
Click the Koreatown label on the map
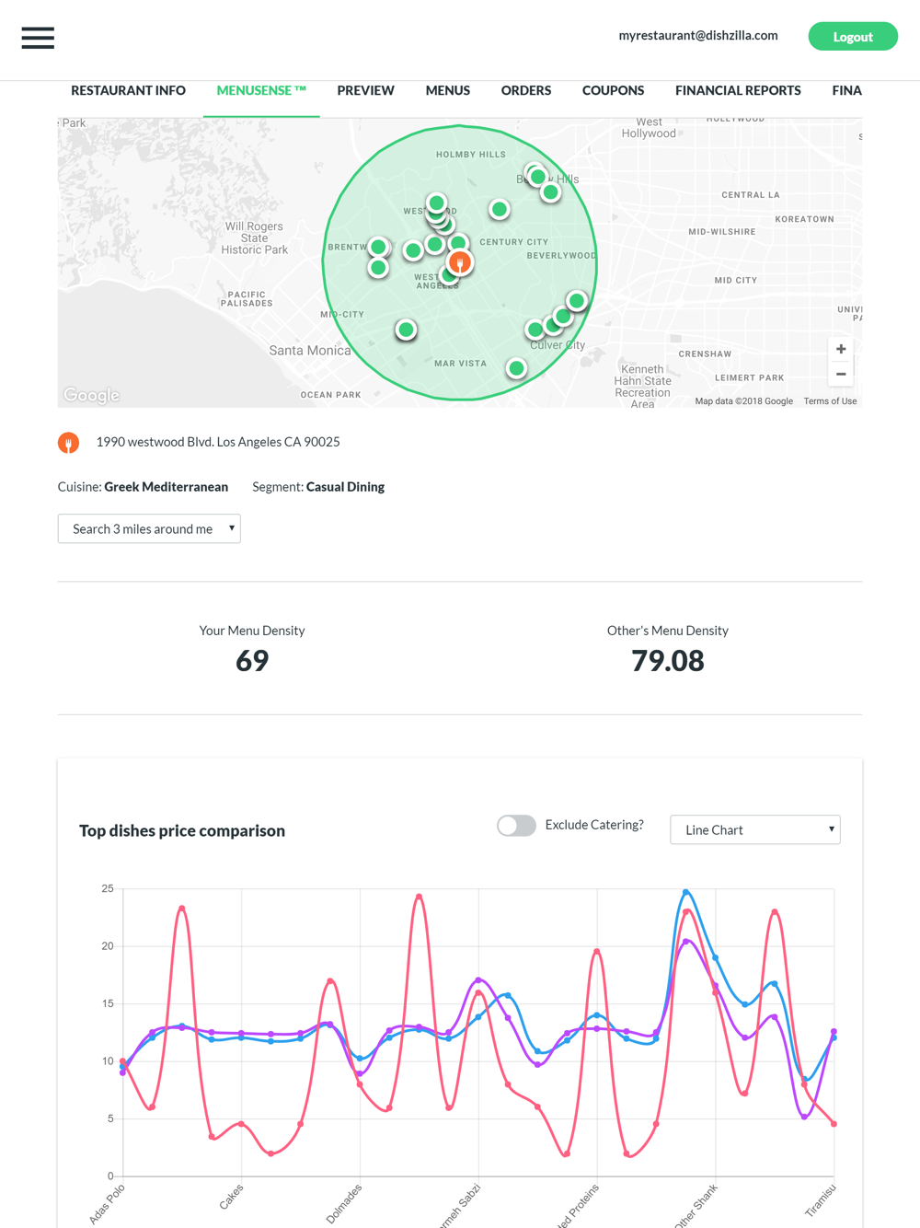coord(805,219)
